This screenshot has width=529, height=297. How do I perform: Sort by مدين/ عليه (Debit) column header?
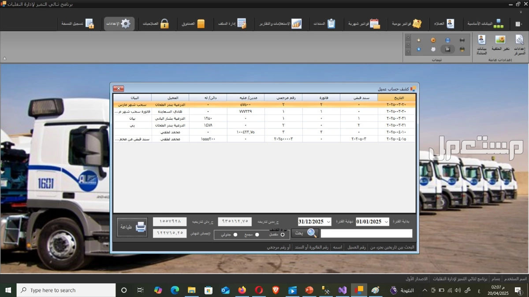pos(246,98)
